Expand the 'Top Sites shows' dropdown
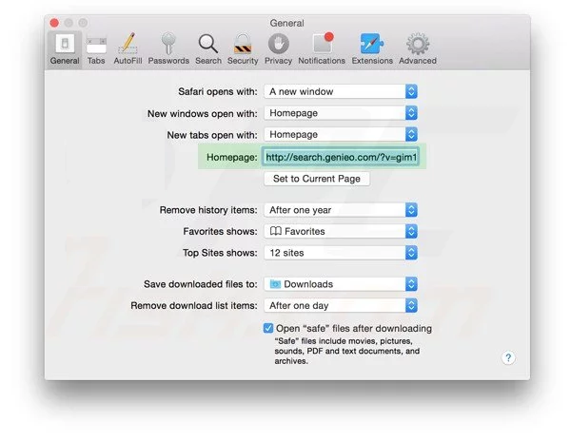 [x=341, y=253]
